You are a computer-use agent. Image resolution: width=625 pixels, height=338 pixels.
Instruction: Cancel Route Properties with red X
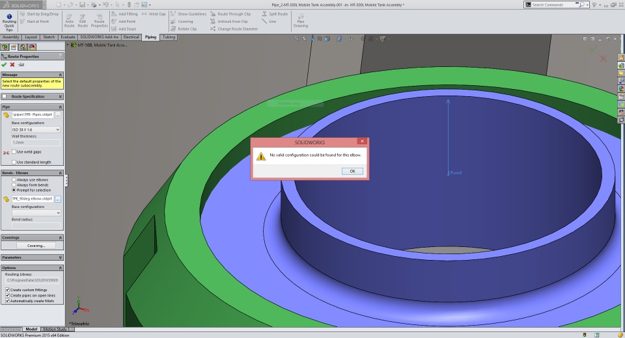click(12, 64)
